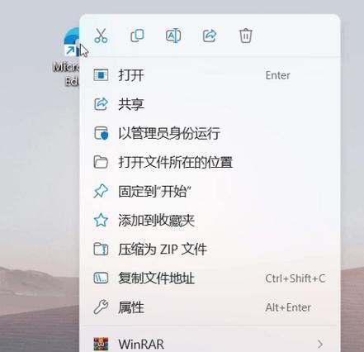Click the WinRAR books icon
The image size is (364, 352).
101,344
